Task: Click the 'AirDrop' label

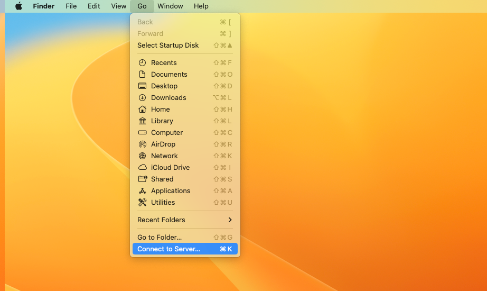Action: (x=163, y=144)
